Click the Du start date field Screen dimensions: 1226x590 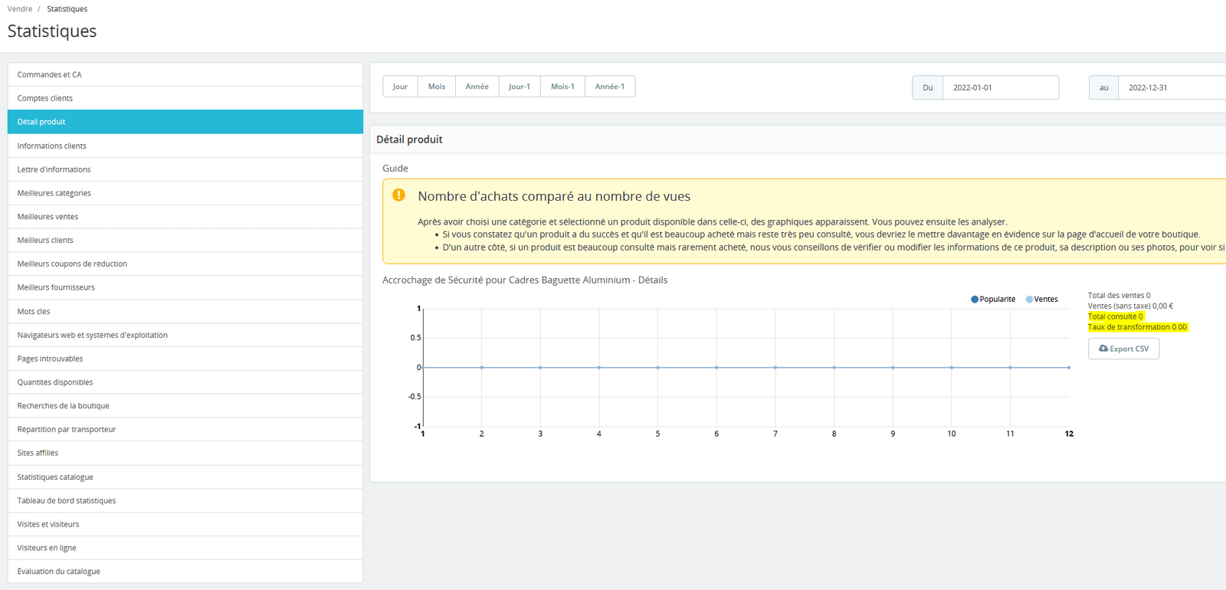click(1000, 87)
